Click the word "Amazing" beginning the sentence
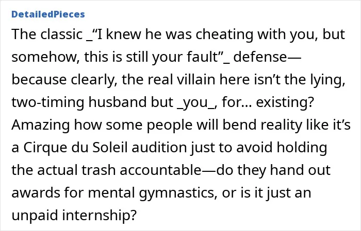Image resolution: width=361 pixels, height=231 pixels. coord(41,125)
